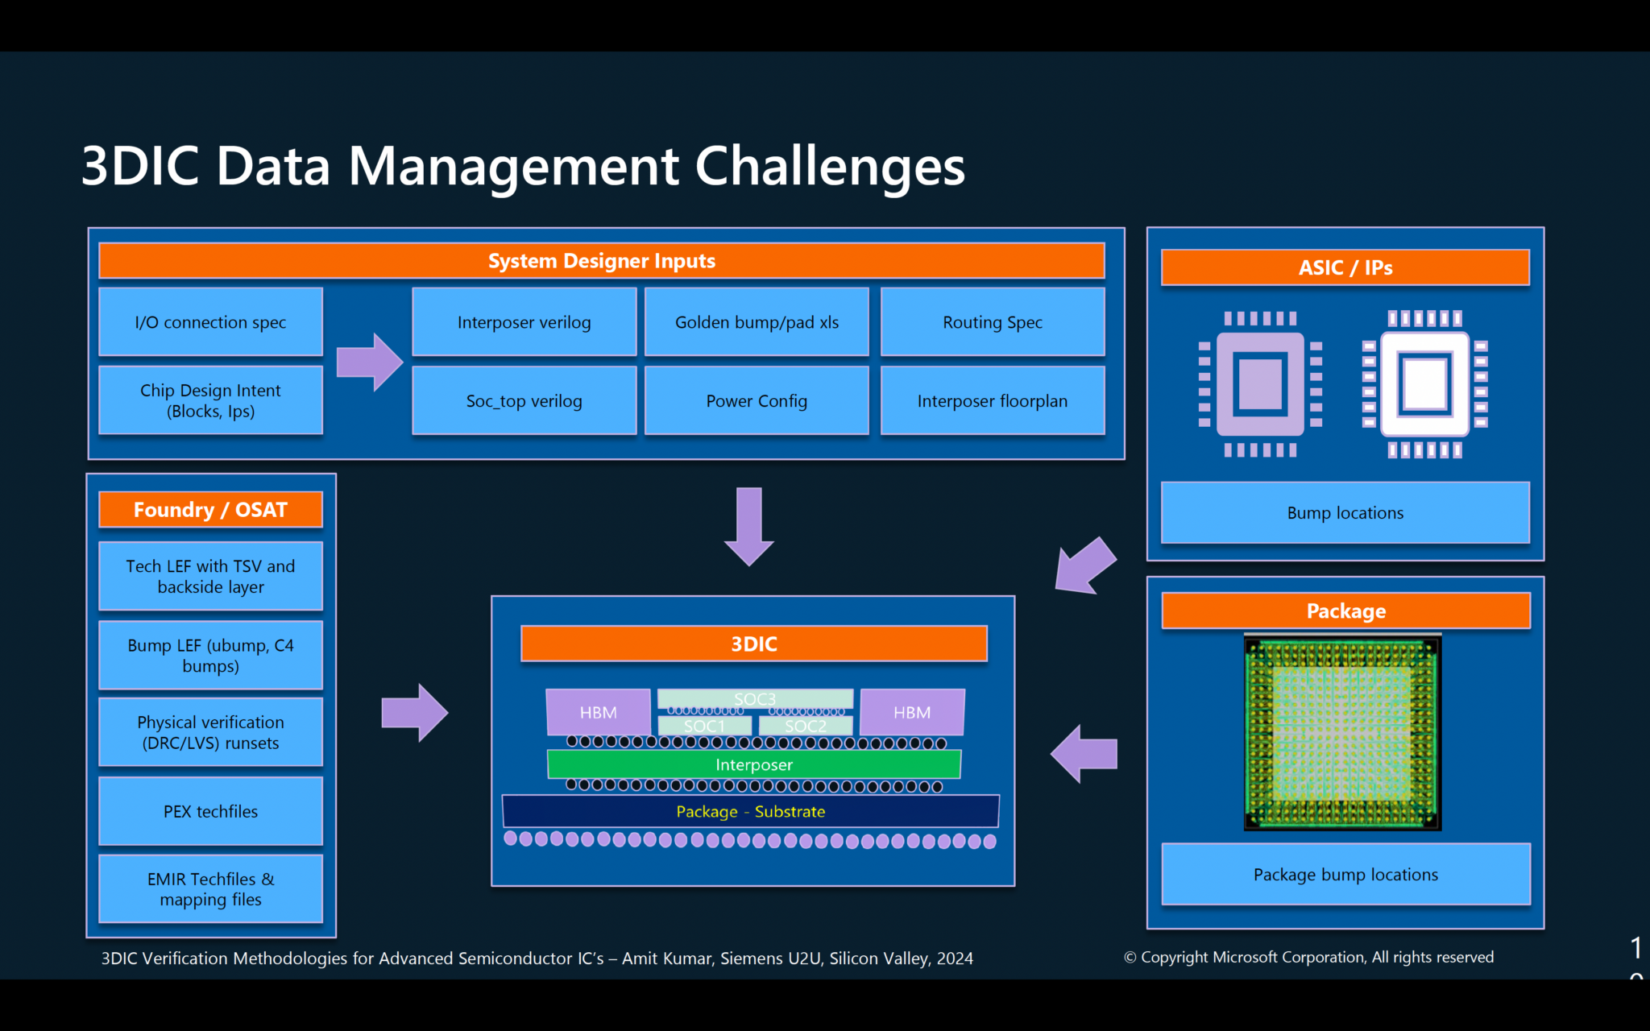Click the purple arrow below System Designer Inputs

pos(748,526)
